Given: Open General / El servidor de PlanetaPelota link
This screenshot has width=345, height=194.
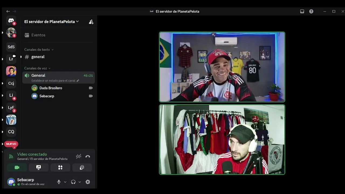Looking at the screenshot, I should 42,159.
